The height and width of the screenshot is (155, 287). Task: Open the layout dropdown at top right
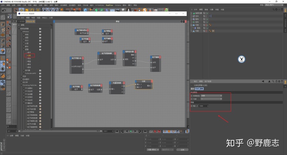(x=274, y=5)
